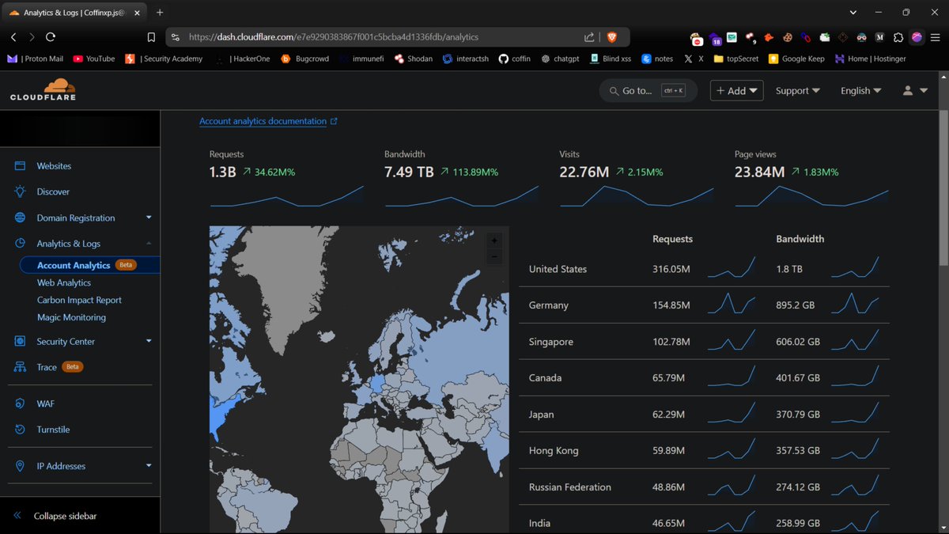Click Russian Federation's 274.12 GB value
949x534 pixels.
(798, 487)
